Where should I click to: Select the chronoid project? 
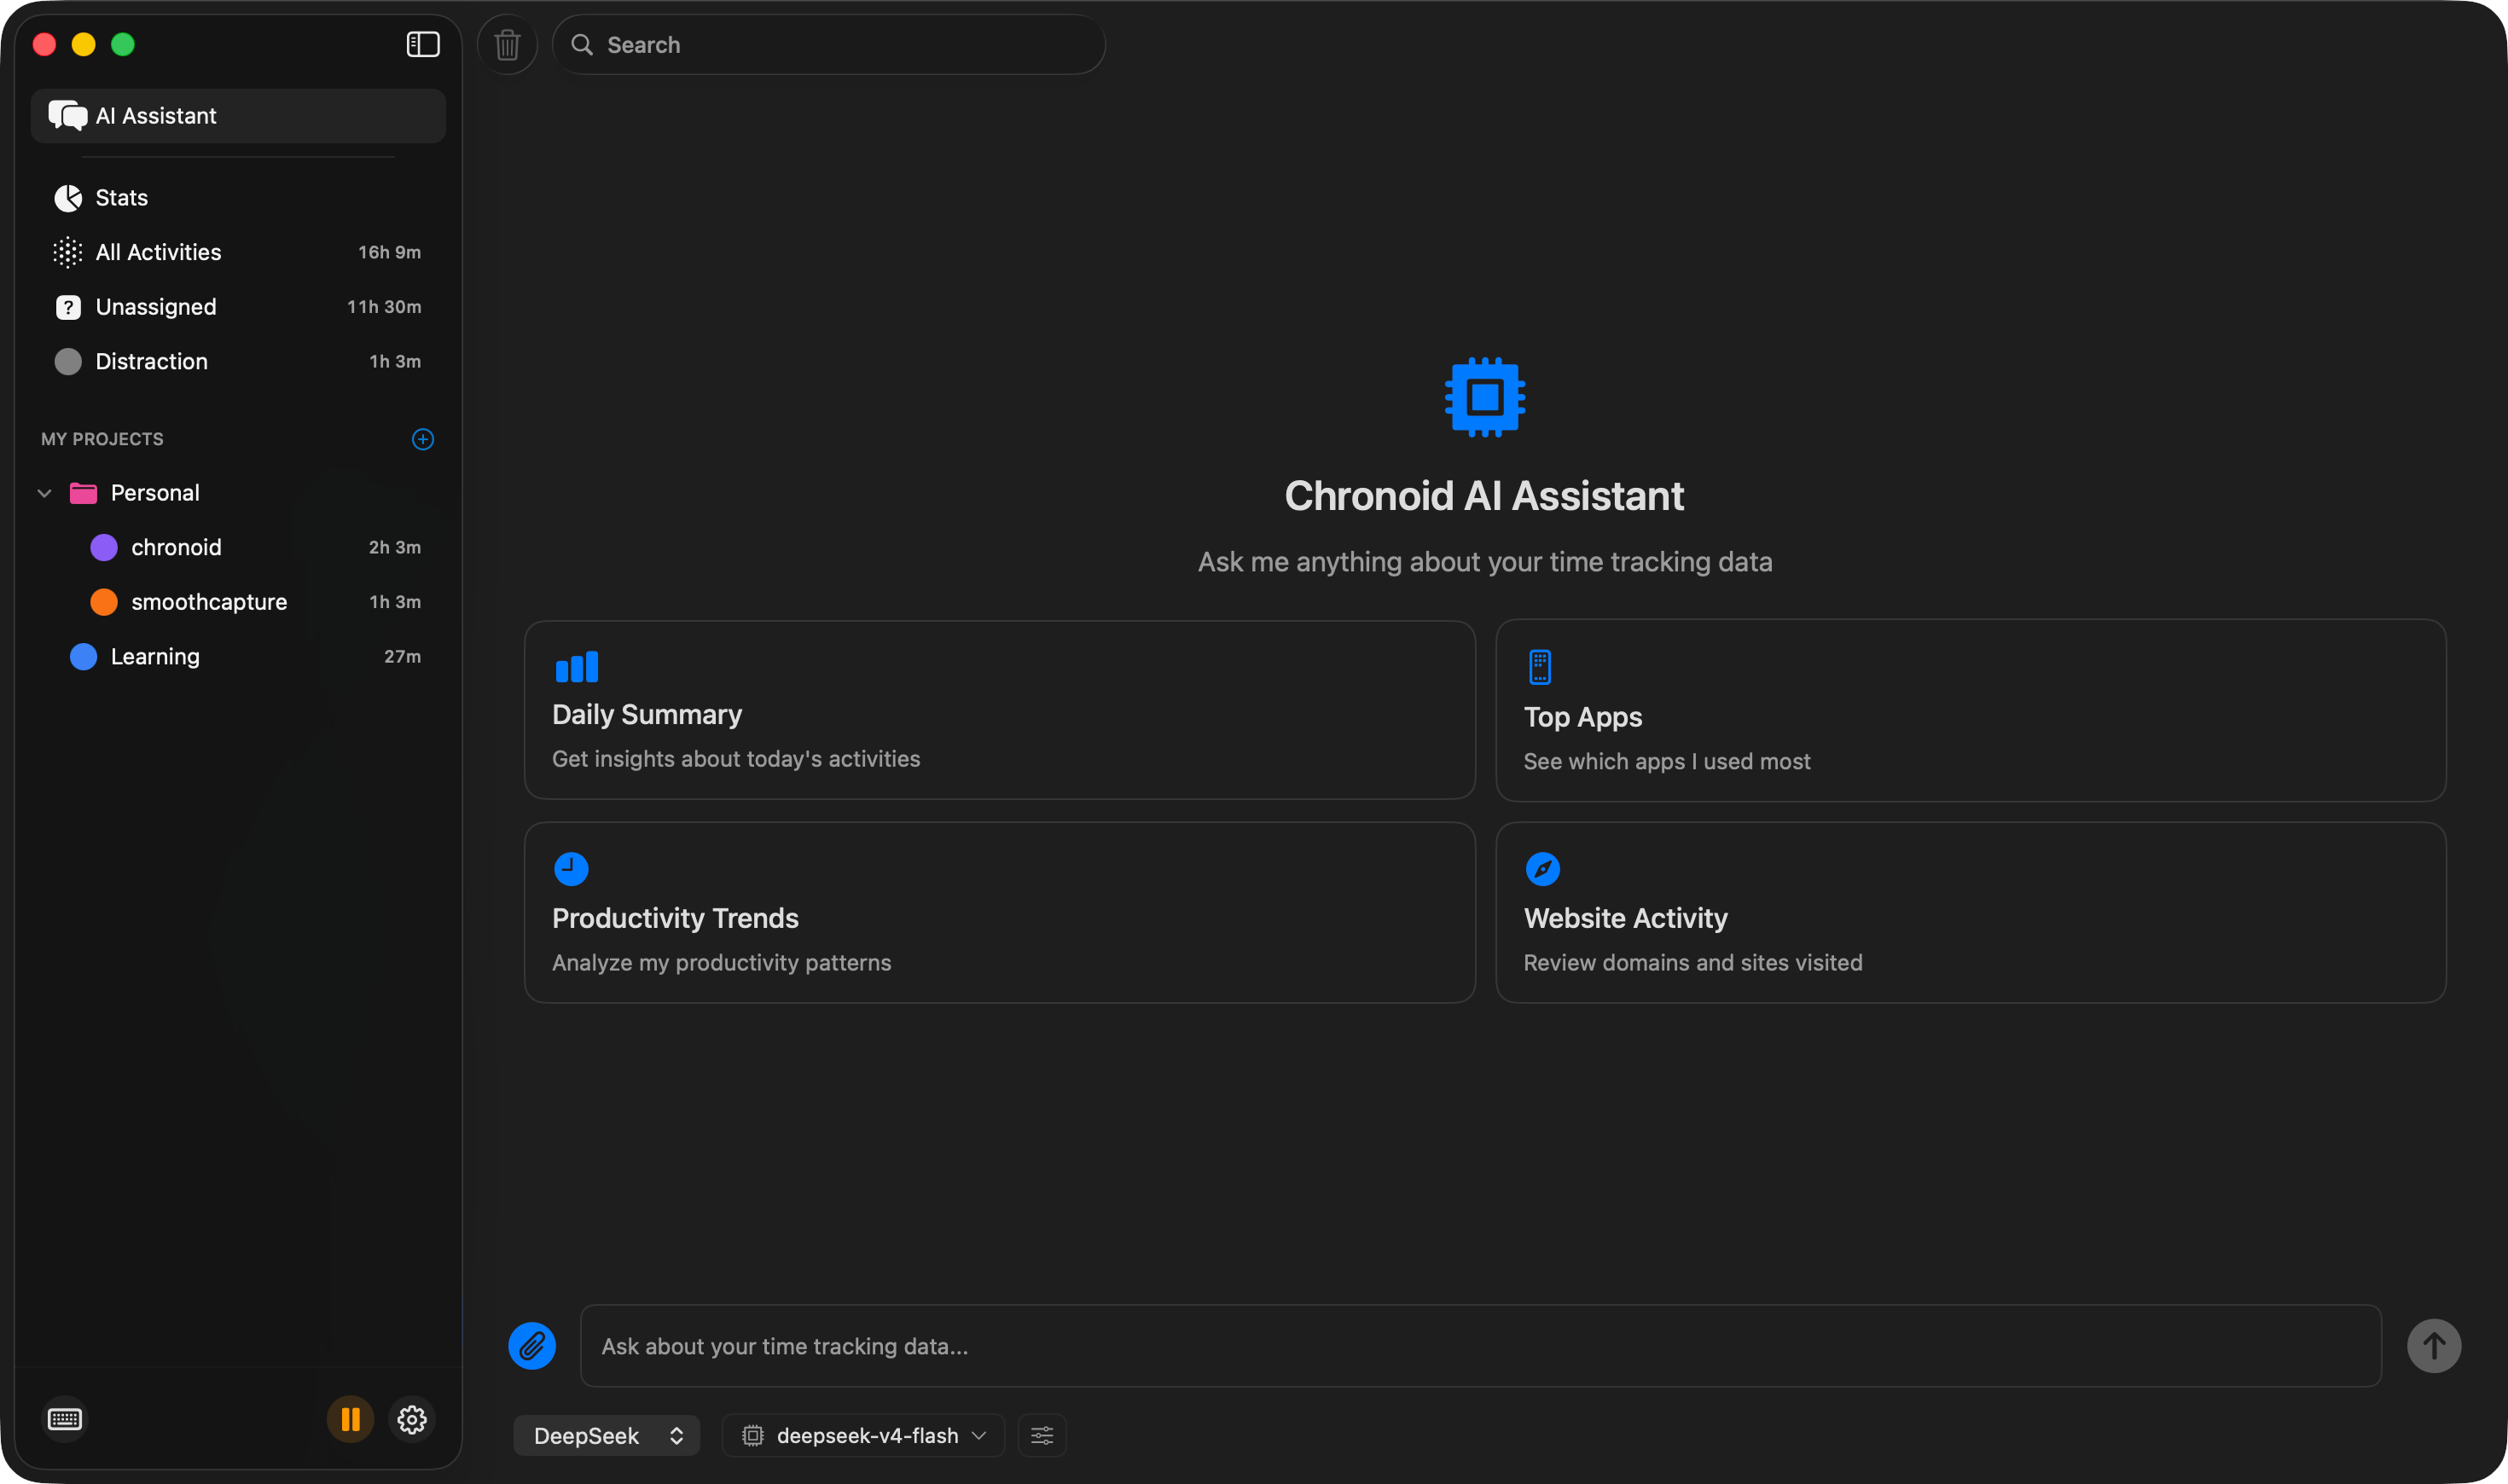(x=238, y=547)
